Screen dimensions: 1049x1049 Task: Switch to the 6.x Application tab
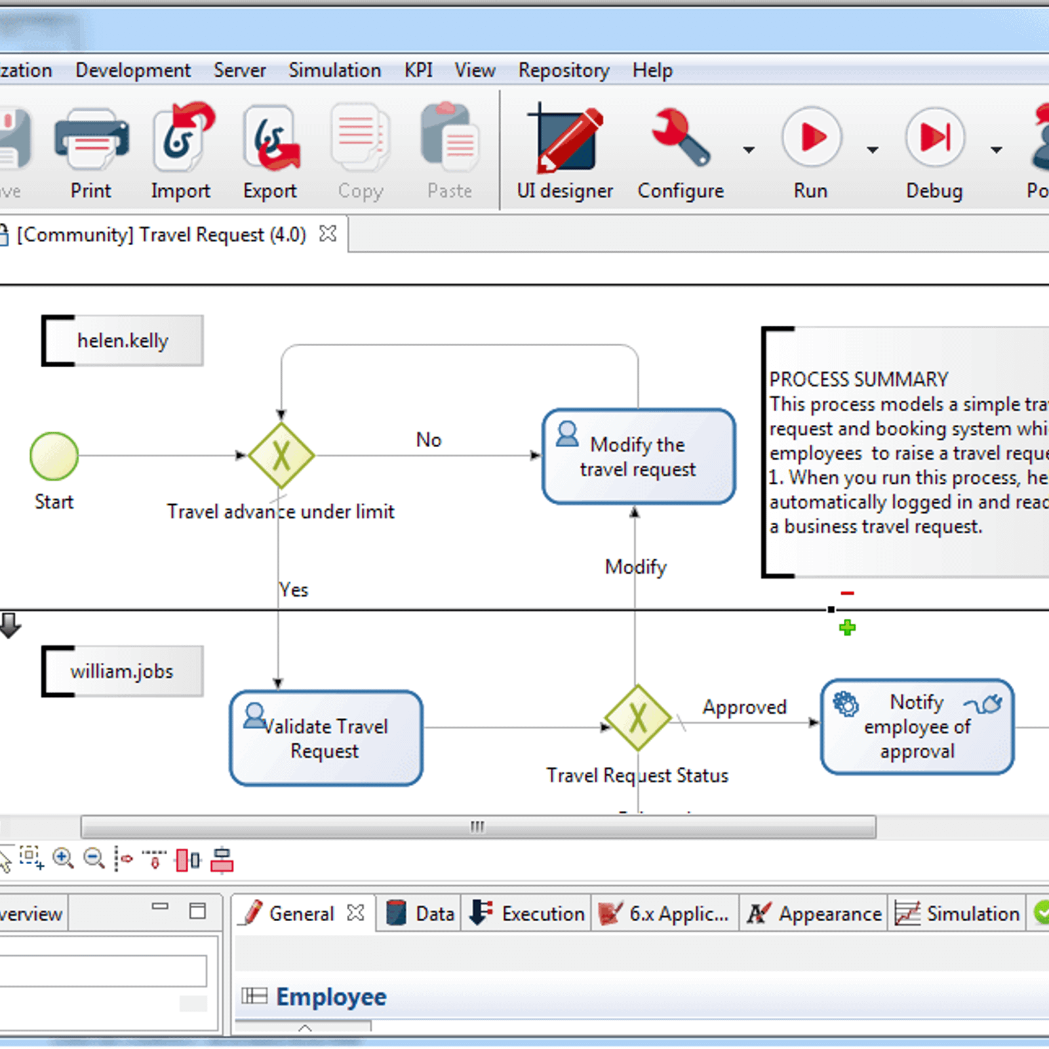(664, 913)
